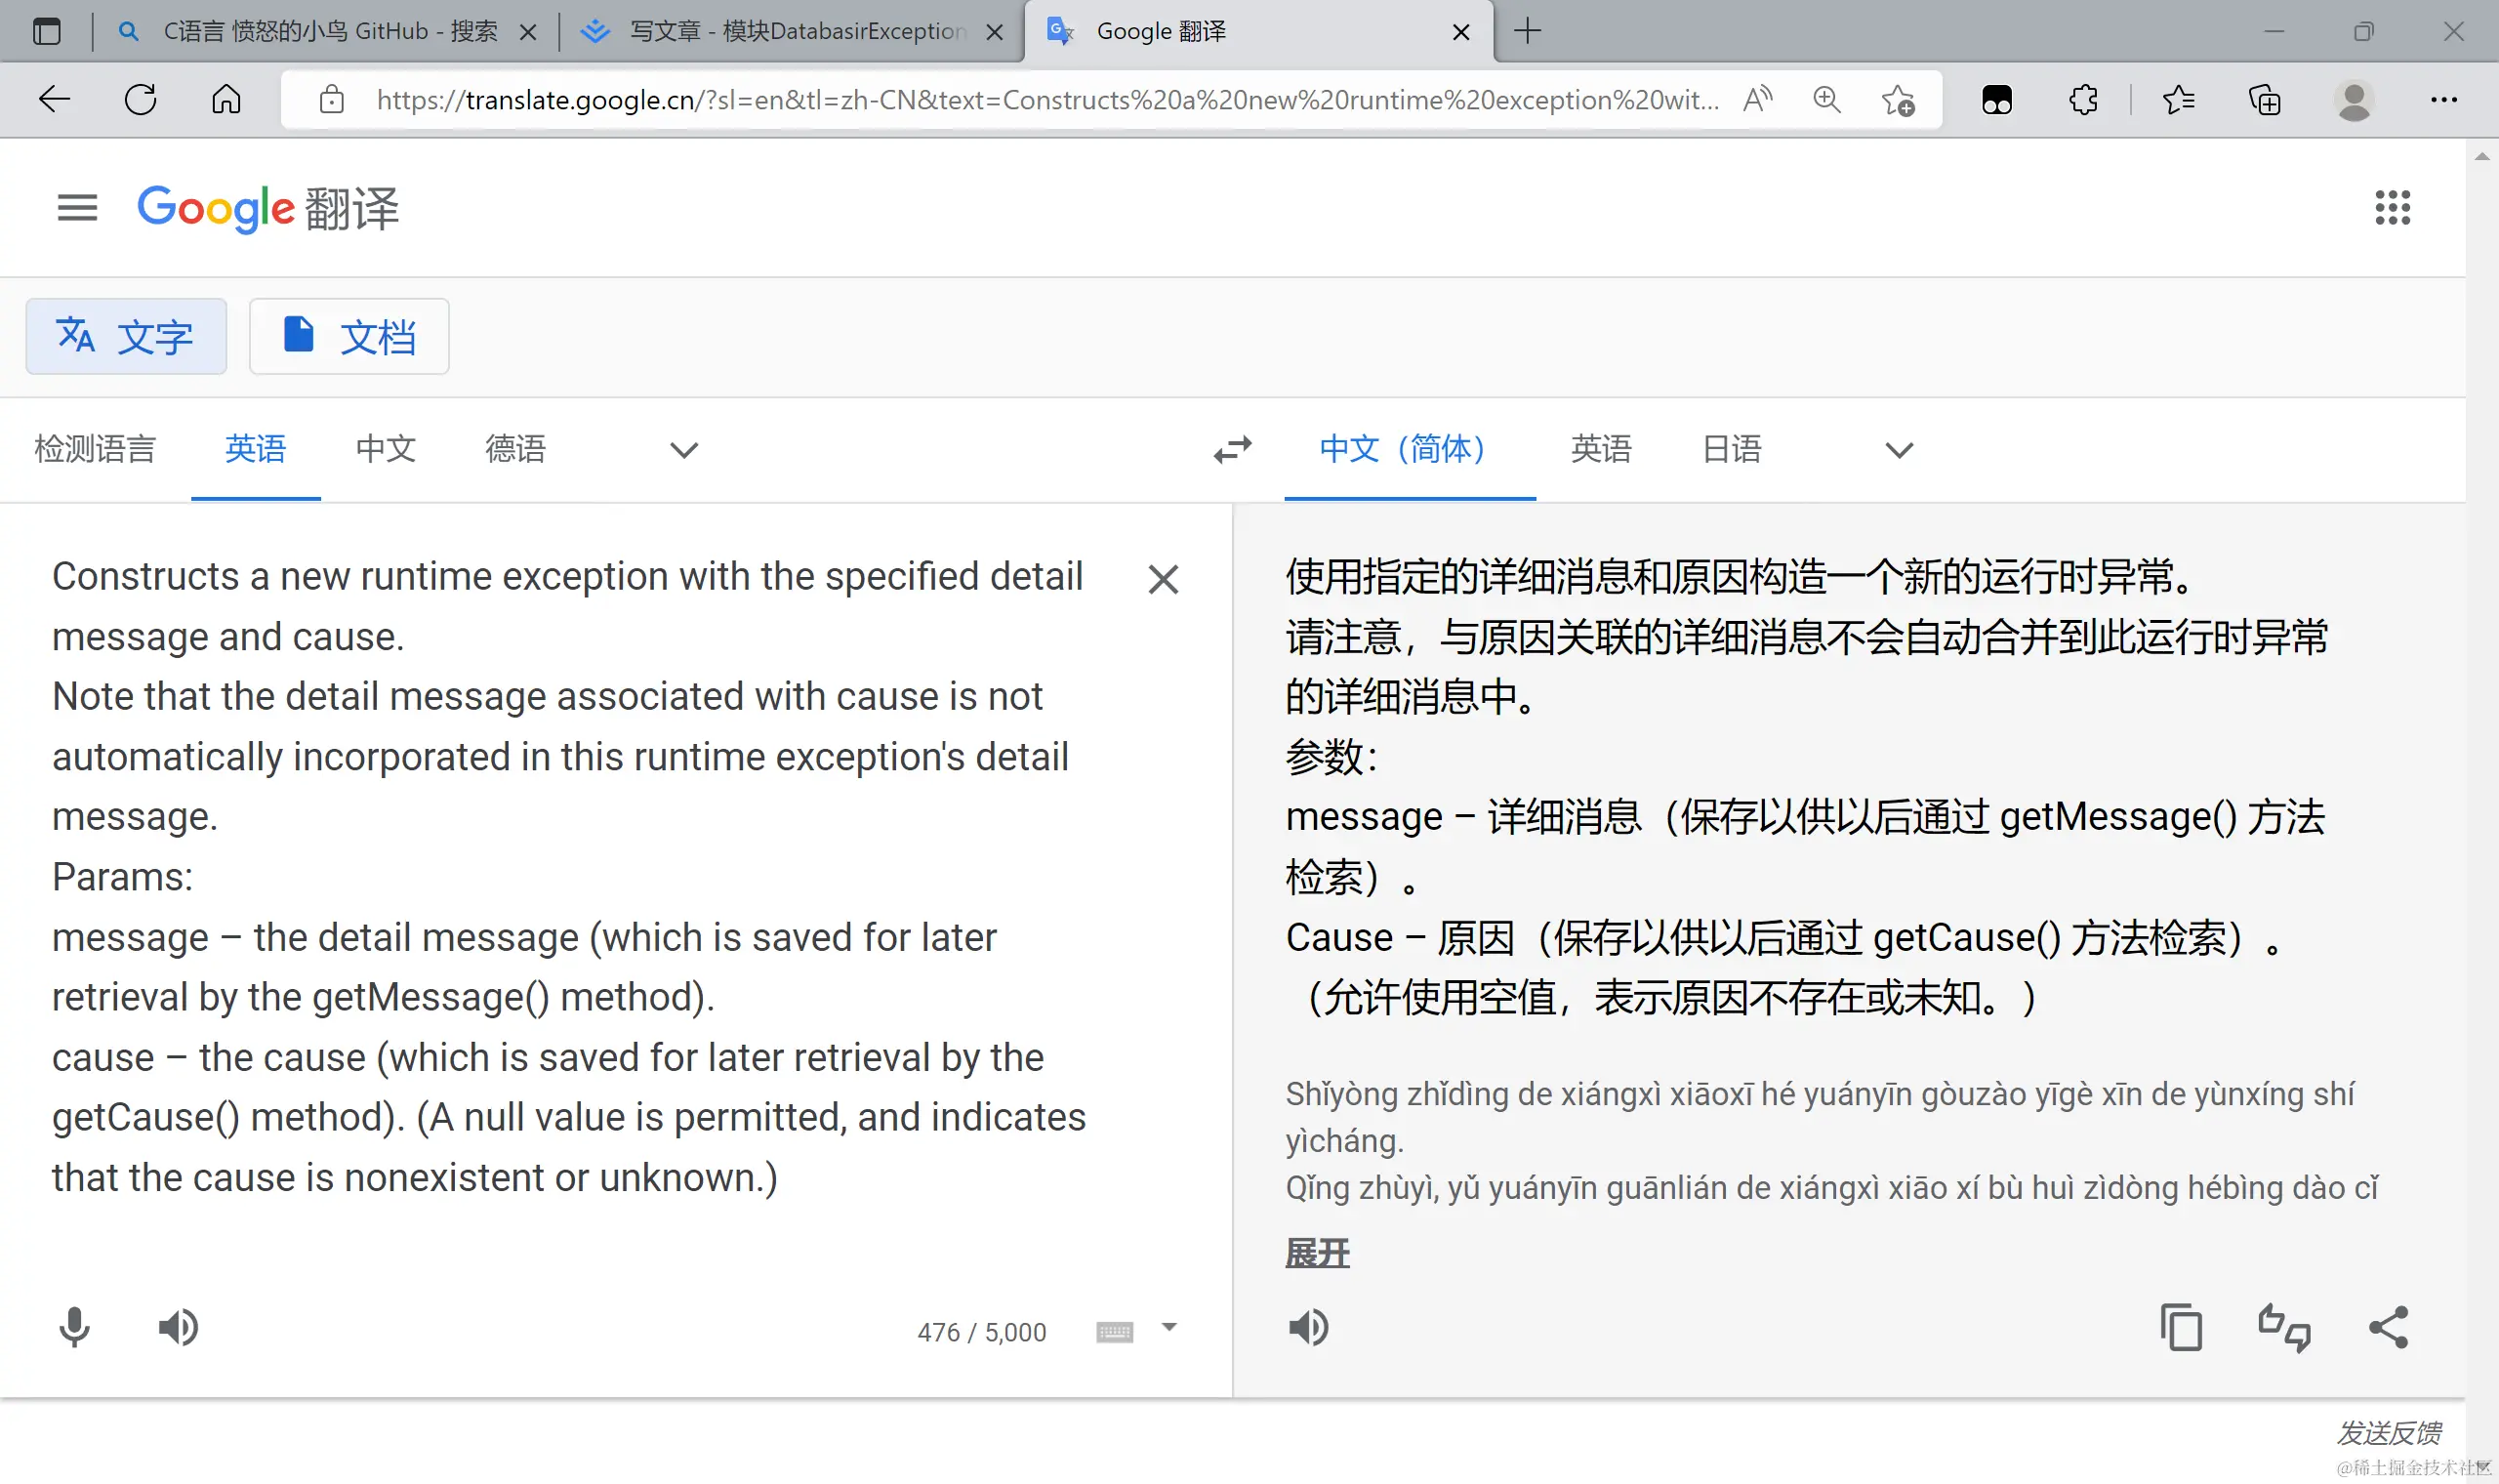
Task: Play the Chinese translation audio
Action: [x=1307, y=1328]
